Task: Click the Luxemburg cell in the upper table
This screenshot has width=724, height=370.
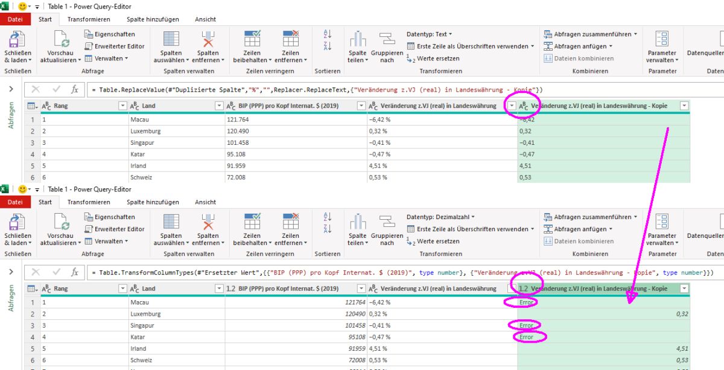Action: [x=176, y=131]
